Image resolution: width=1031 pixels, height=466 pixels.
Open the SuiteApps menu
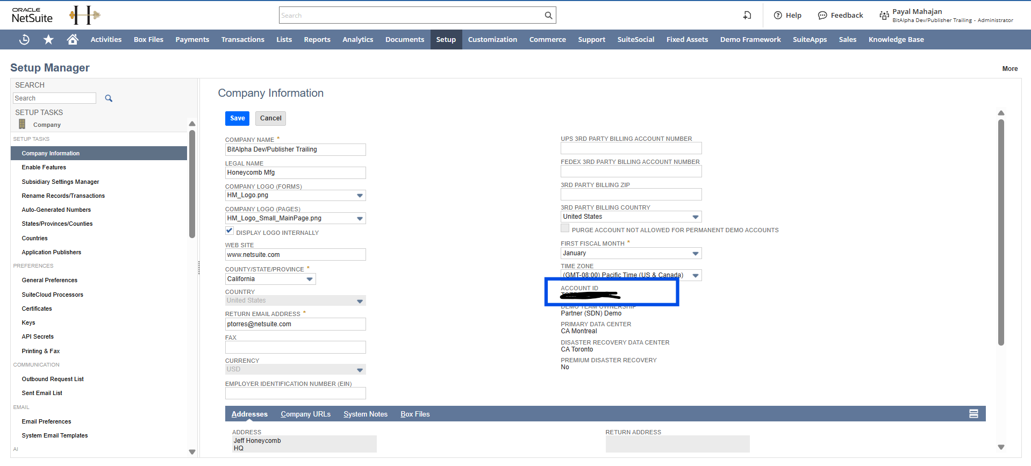pos(810,39)
